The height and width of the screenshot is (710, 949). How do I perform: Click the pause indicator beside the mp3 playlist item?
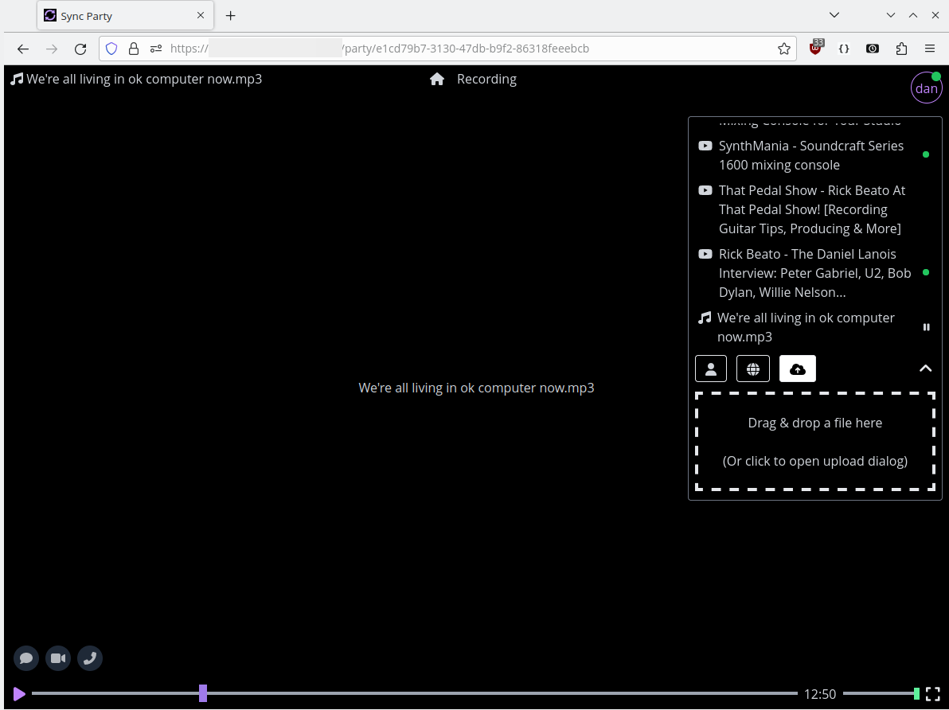(x=926, y=326)
